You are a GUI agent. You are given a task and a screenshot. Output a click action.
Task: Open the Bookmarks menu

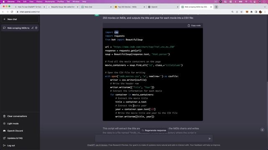click(x=50, y=2)
